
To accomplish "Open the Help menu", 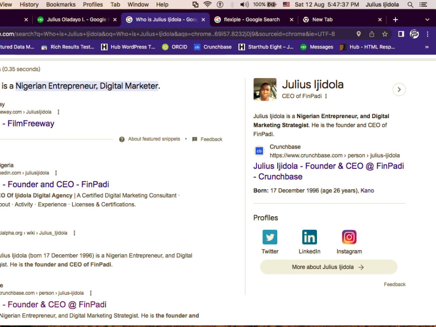I will tap(162, 4).
